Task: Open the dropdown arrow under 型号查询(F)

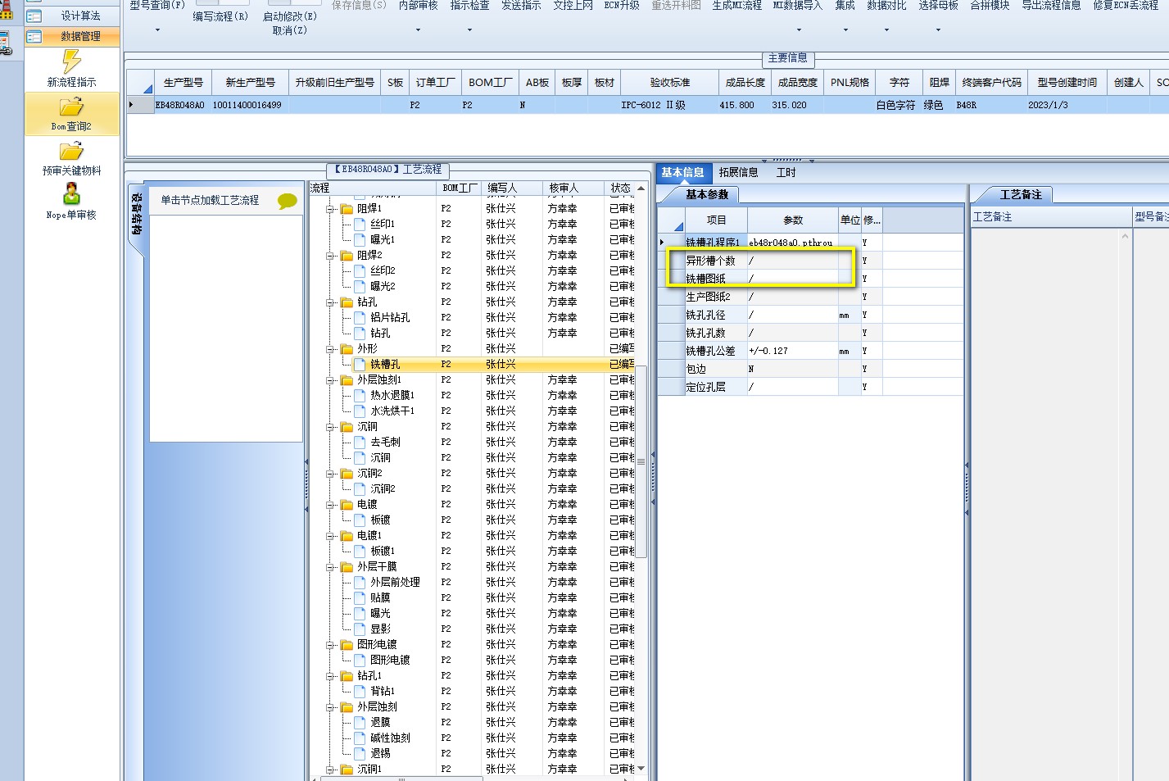Action: tap(157, 30)
